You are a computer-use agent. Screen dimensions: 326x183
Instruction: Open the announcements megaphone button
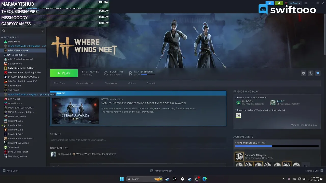[269, 3]
